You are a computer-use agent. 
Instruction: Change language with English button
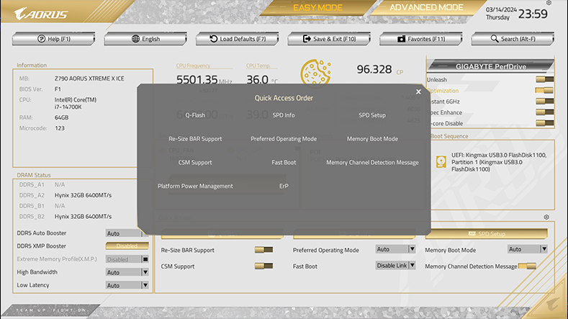coord(145,39)
